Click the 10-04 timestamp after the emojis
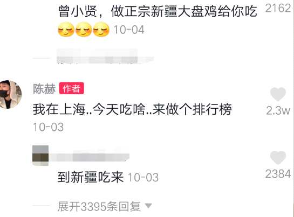 coord(129,30)
